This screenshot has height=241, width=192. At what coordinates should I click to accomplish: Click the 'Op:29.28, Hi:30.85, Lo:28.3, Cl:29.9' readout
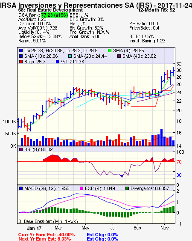click(61, 51)
